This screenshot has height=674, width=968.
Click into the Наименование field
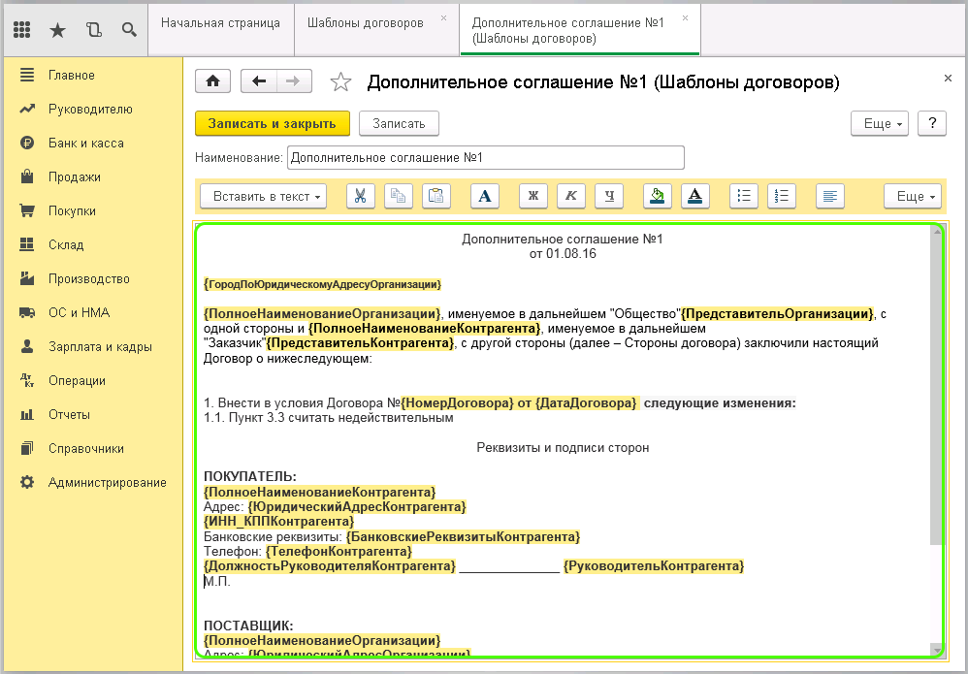coord(486,157)
